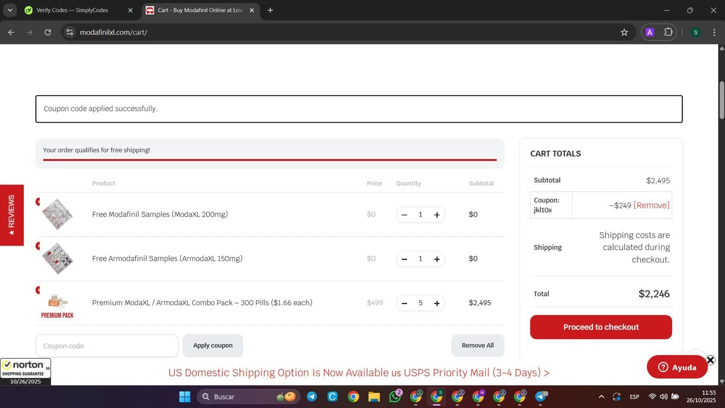
Task: Open Free Modafinil Samples (ModaXL 200mg) product link
Action: (160, 214)
